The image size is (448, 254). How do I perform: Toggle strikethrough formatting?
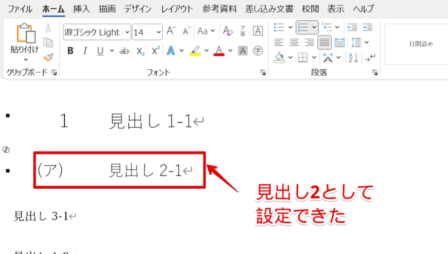tap(124, 51)
